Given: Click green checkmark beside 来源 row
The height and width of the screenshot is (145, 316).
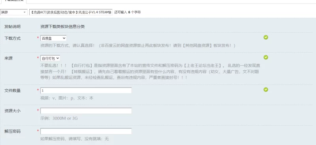Looking at the screenshot, I should pos(266,57).
